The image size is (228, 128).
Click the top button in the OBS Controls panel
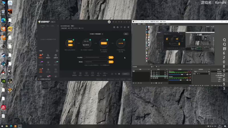[219, 72]
